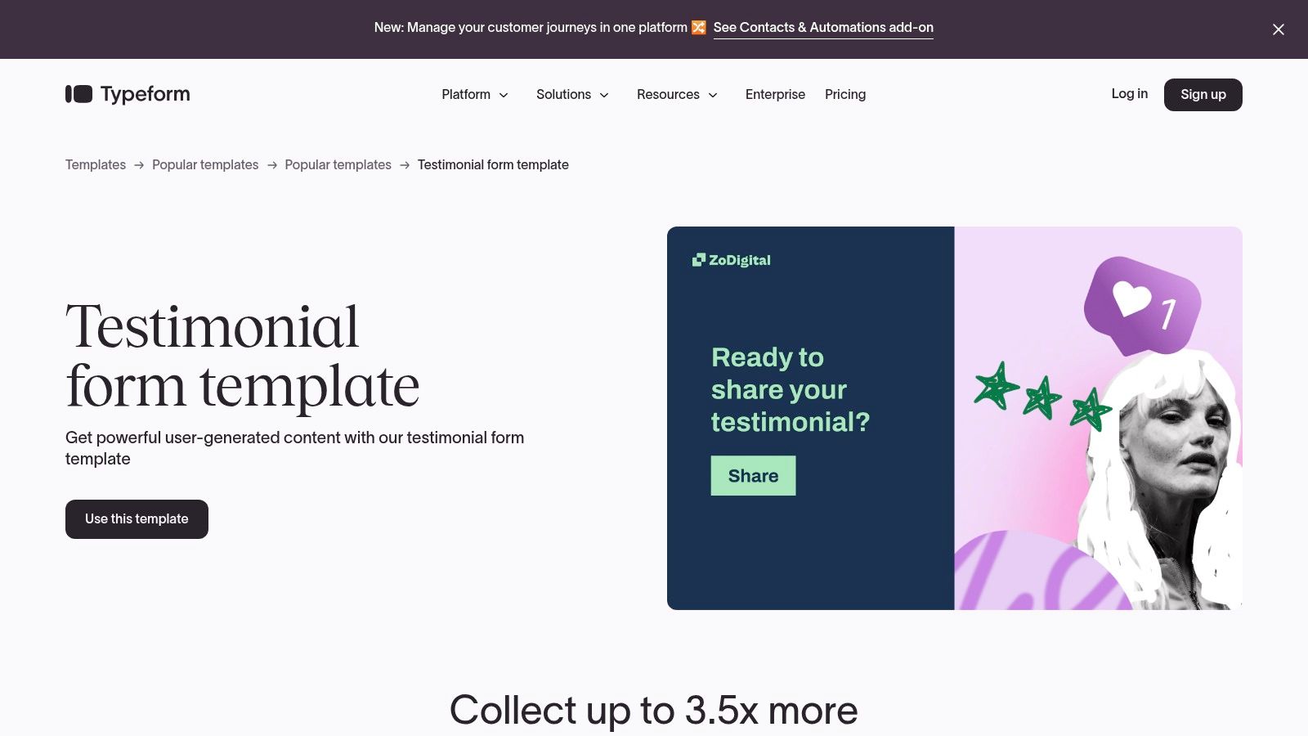
Task: Expand the Platform dropdown menu
Action: click(x=475, y=95)
